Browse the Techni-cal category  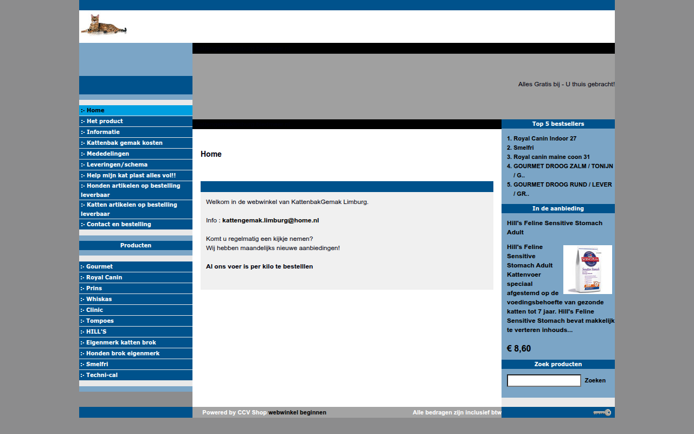tap(136, 375)
